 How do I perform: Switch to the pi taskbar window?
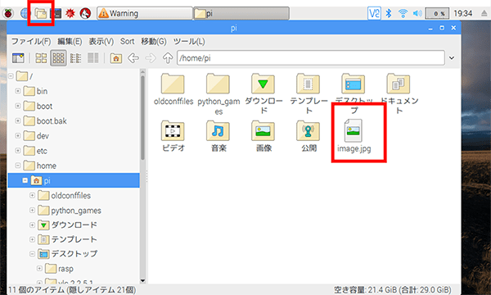241,13
